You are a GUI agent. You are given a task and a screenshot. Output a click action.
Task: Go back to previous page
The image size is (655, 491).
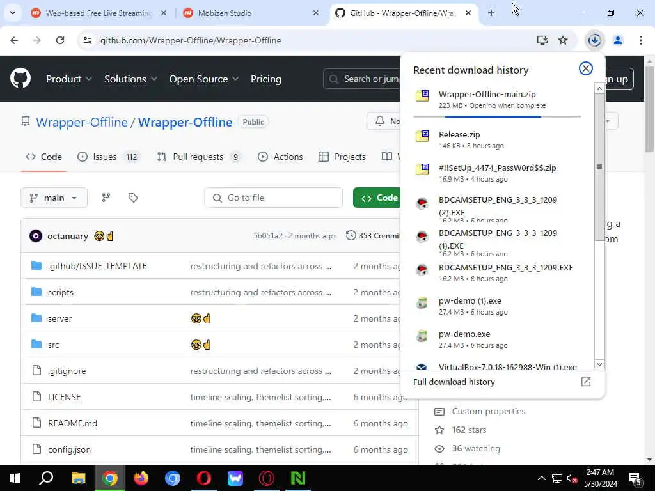tap(14, 40)
